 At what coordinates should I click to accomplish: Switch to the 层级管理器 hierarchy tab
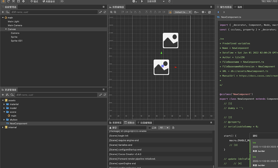click(9, 7)
